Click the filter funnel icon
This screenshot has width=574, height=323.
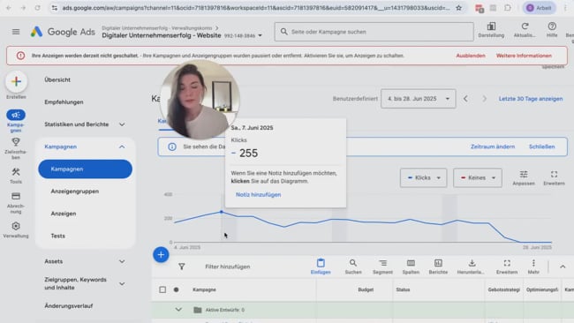point(182,267)
